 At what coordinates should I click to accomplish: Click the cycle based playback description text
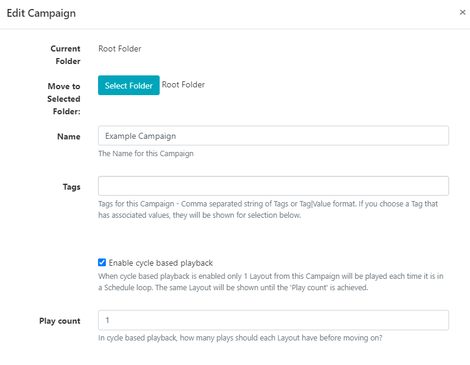[x=270, y=282]
